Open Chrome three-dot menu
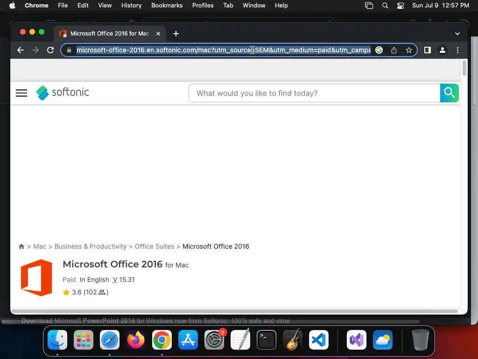 (x=457, y=50)
